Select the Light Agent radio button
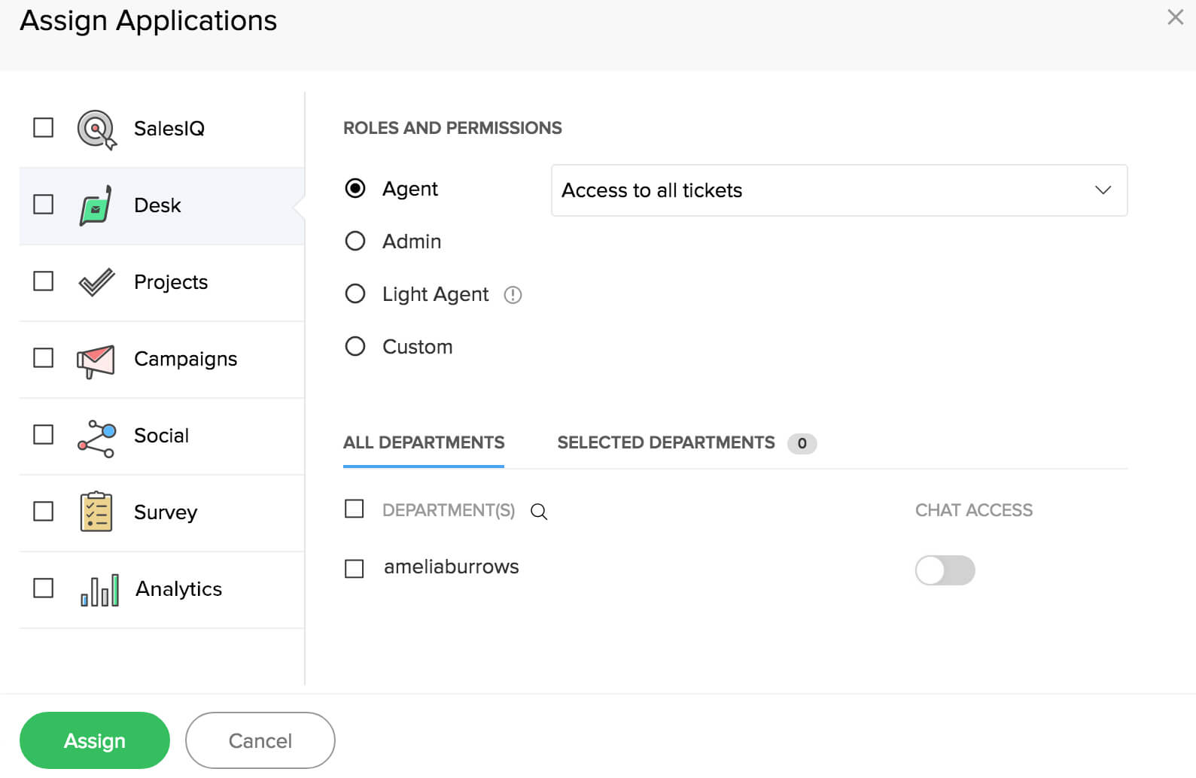The width and height of the screenshot is (1196, 778). [x=355, y=293]
